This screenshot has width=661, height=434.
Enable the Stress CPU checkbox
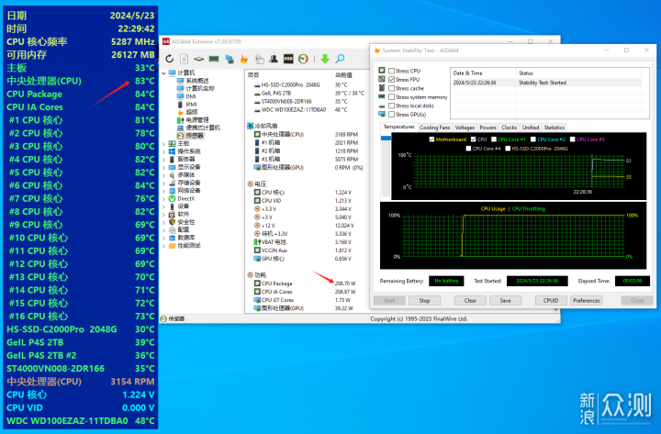(x=392, y=71)
